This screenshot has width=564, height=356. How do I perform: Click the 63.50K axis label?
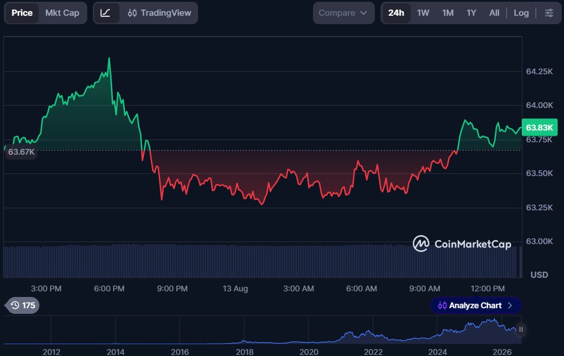point(539,173)
